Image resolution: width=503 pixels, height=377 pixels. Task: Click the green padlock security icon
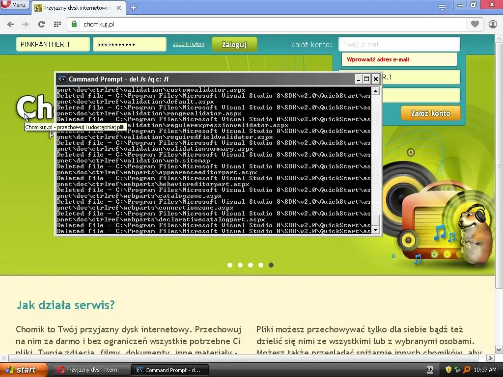coord(74,25)
